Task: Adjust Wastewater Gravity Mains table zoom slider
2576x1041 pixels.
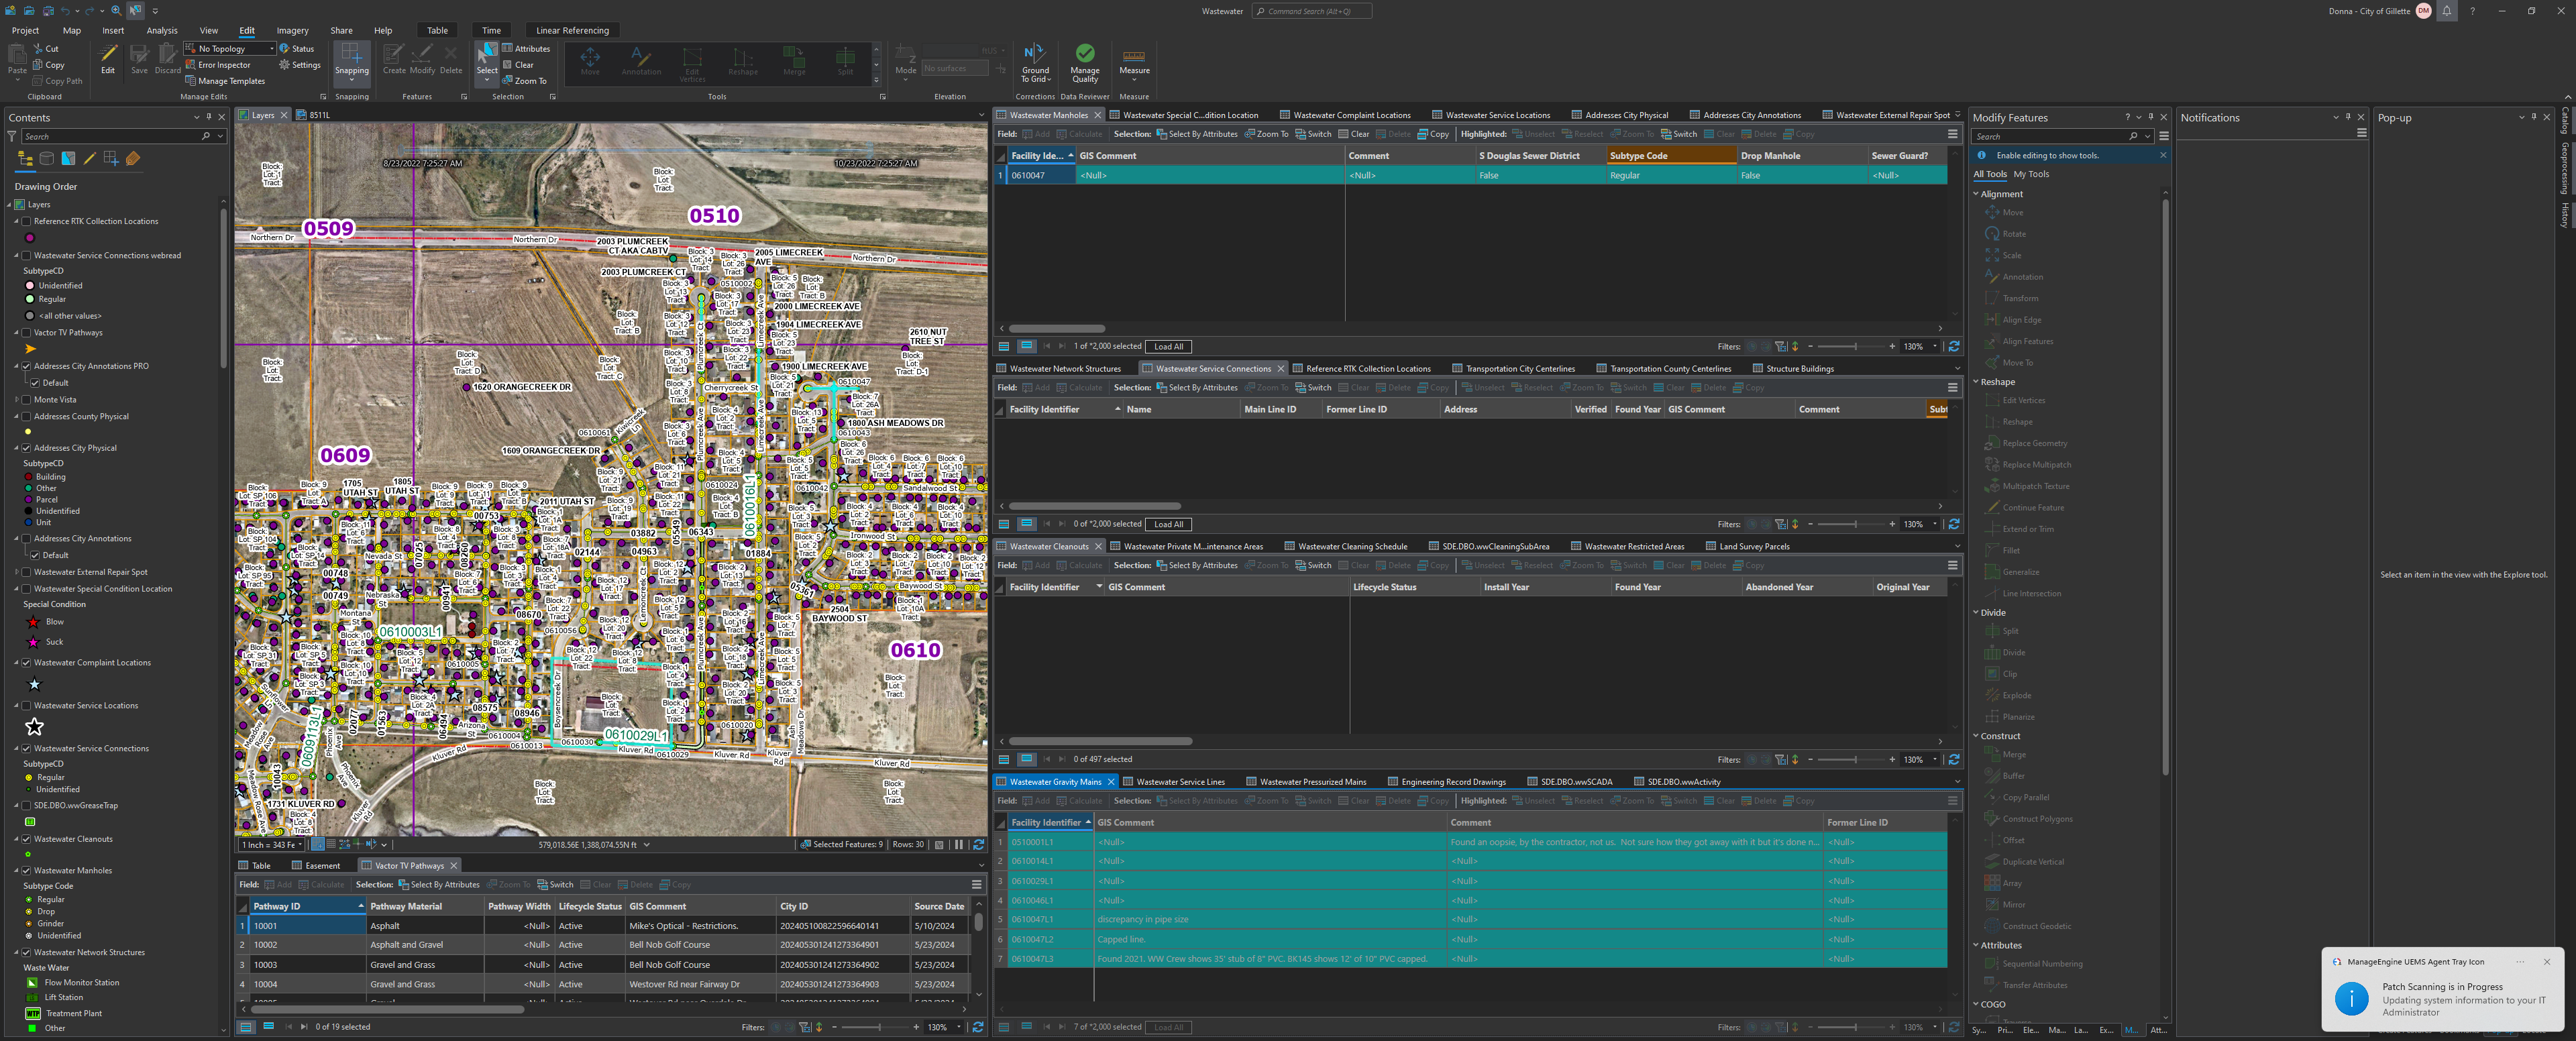Action: (1855, 1027)
